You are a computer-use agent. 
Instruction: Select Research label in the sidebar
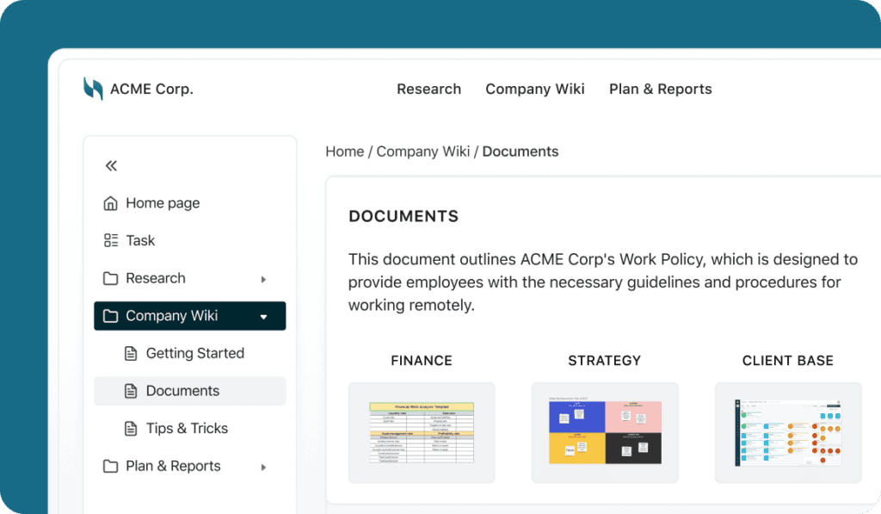[156, 278]
